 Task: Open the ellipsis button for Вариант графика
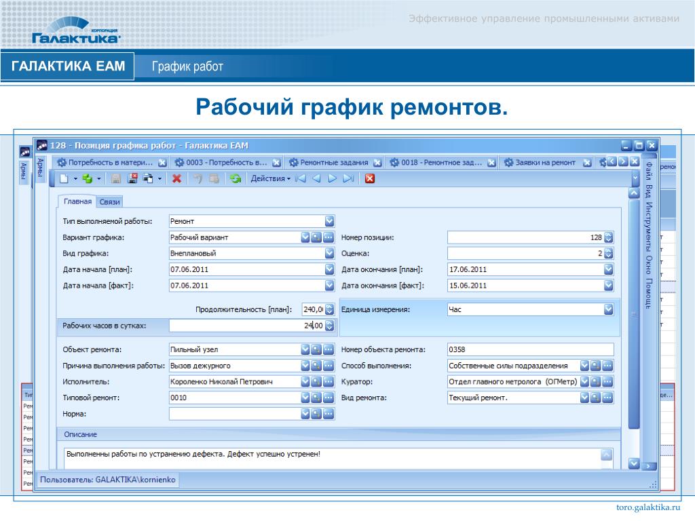tap(328, 237)
